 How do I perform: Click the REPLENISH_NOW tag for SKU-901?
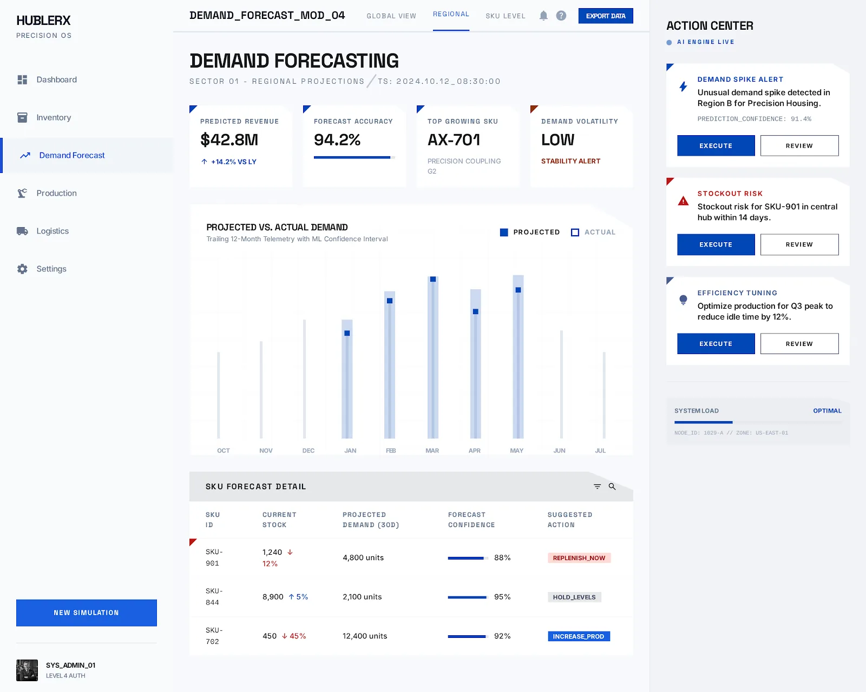pyautogui.click(x=579, y=558)
